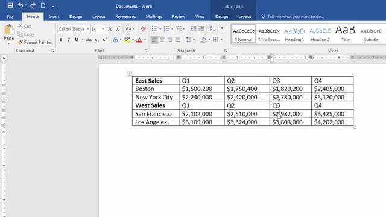Open Table Tools Layout tab
The width and height of the screenshot is (386, 217).
(x=244, y=17)
